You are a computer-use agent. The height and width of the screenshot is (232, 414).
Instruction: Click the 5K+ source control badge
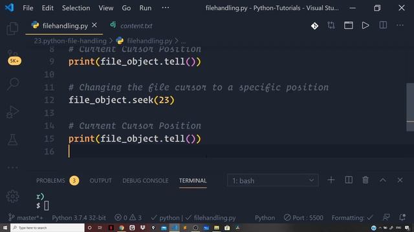[x=14, y=61]
